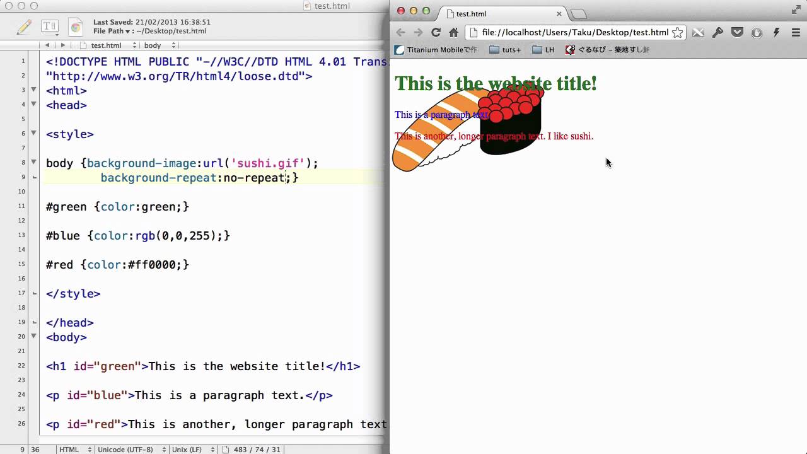Image resolution: width=807 pixels, height=454 pixels.
Task: Close the test.html Chrome tab
Action: coord(559,13)
